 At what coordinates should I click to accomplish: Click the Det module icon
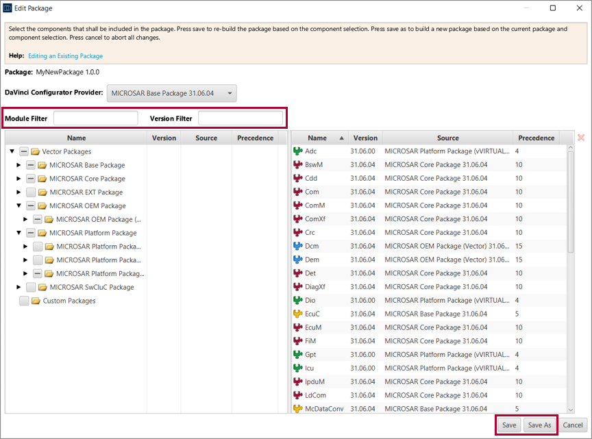298,273
